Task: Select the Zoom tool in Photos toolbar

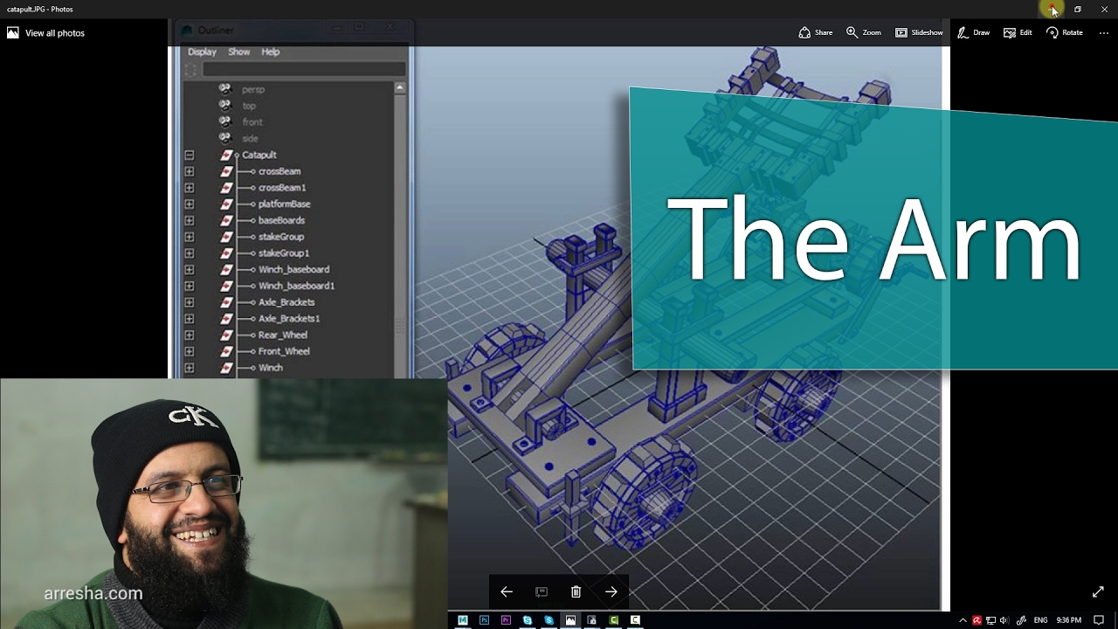Action: pyautogui.click(x=863, y=33)
